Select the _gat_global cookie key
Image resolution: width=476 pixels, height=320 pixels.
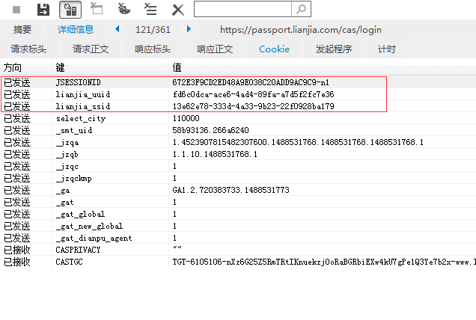point(80,214)
